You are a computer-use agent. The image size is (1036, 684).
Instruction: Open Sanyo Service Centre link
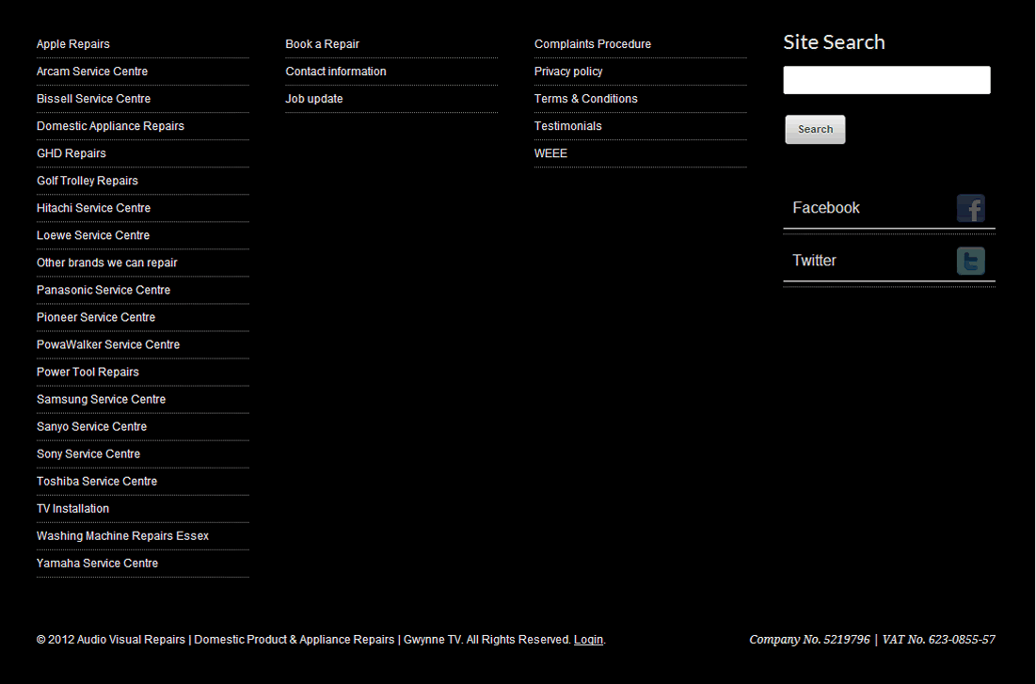(91, 427)
